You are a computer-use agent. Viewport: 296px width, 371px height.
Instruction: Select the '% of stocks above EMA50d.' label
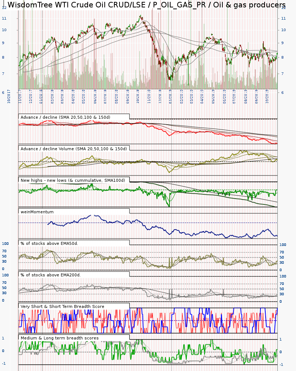(49, 243)
